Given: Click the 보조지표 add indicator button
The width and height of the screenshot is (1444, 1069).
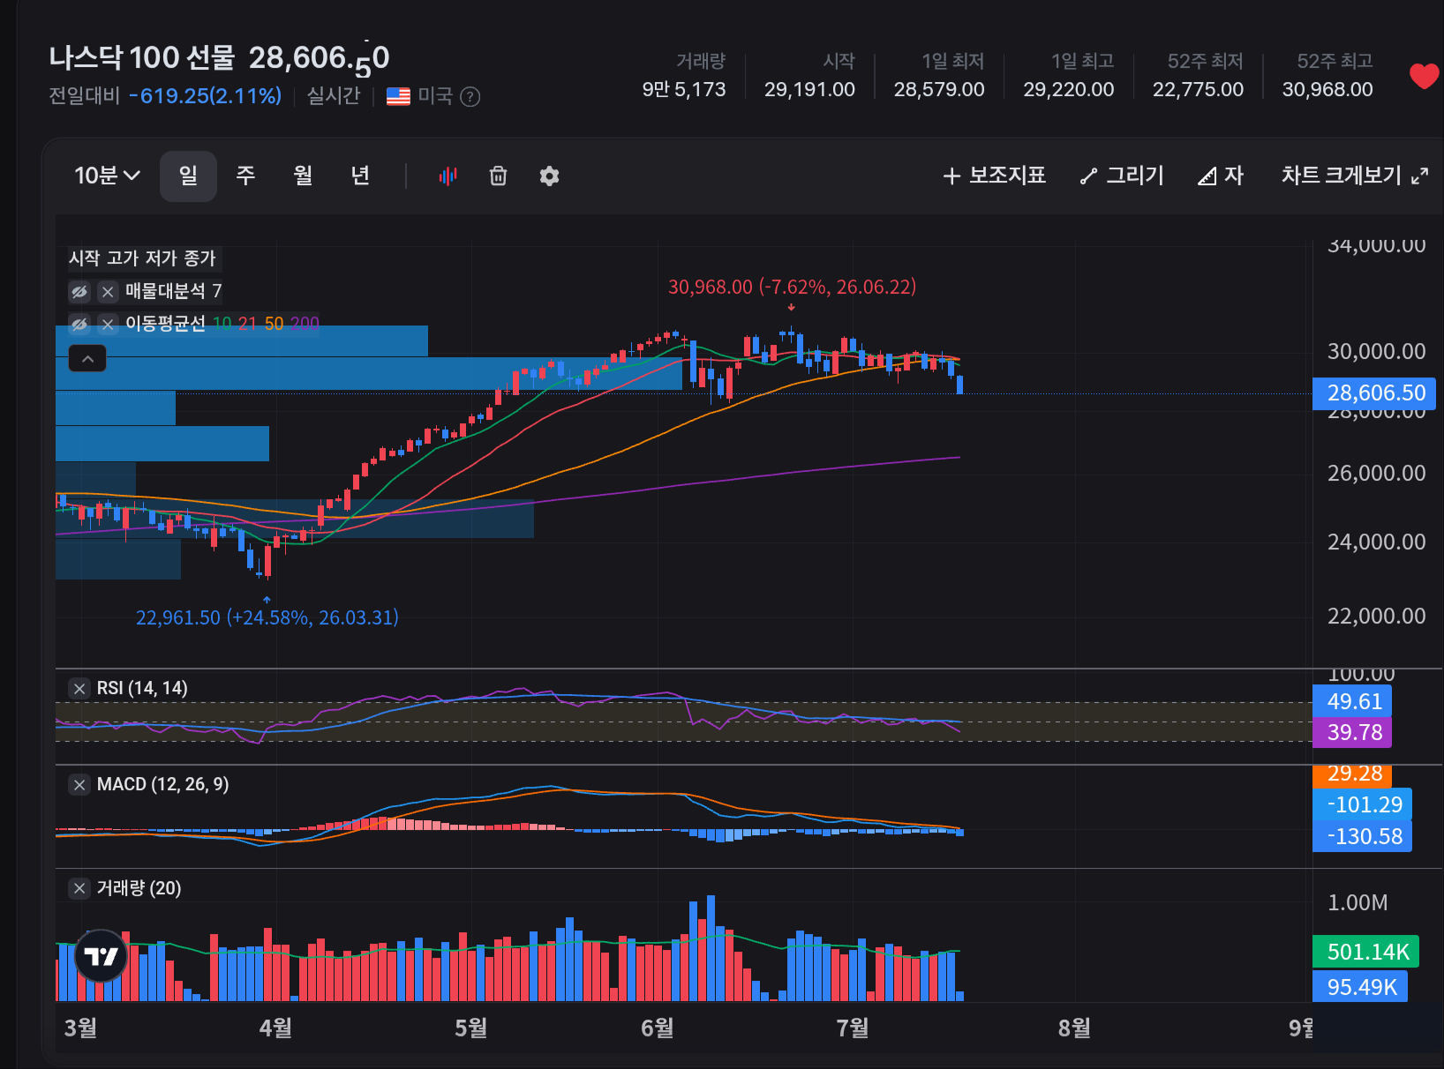Looking at the screenshot, I should tap(994, 176).
